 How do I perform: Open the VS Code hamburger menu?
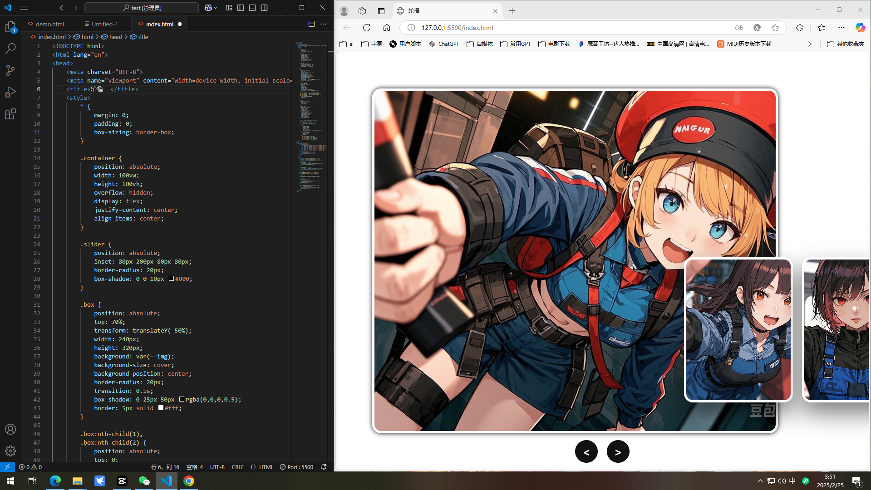[24, 8]
